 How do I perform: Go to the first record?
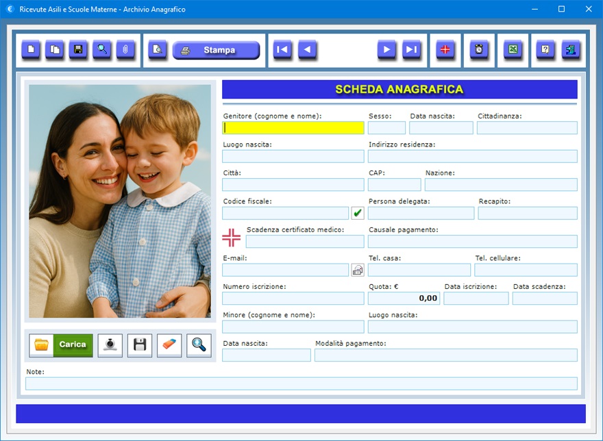click(x=282, y=50)
